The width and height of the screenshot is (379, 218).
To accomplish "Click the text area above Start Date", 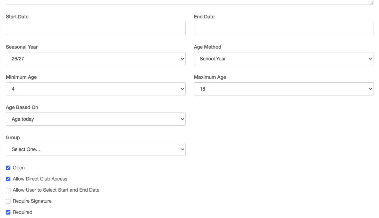I will (189, 2).
